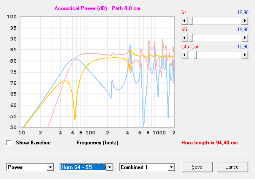Click the 'Acoustical Power (dB)' title
Viewport: 255px width, 179px height.
[x=81, y=8]
